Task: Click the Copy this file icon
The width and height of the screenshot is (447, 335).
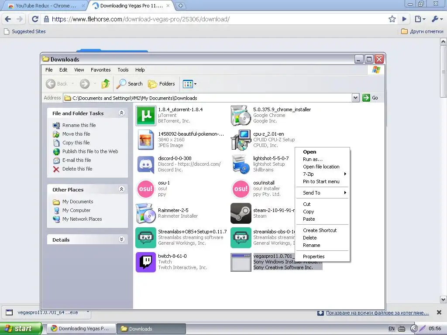Action: pos(56,143)
